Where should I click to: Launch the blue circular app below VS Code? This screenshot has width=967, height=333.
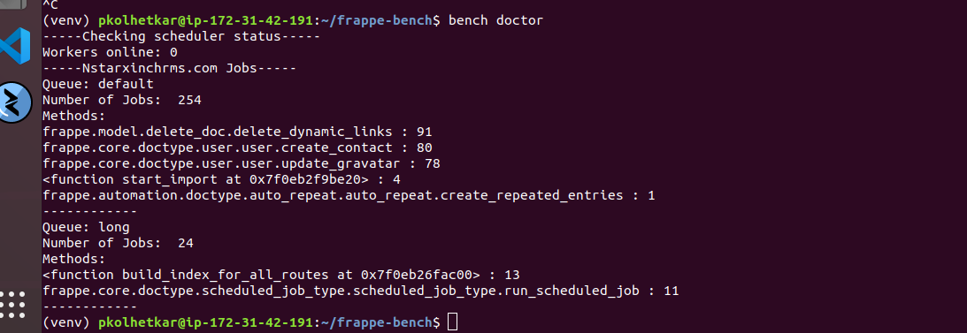click(15, 102)
